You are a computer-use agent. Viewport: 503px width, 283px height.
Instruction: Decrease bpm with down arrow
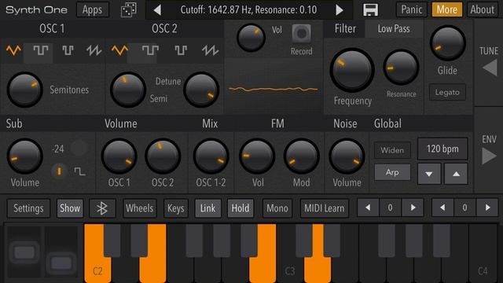(x=429, y=174)
